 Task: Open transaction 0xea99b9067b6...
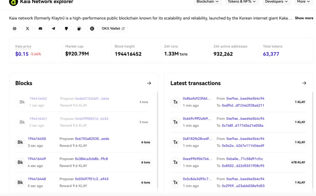197,159
